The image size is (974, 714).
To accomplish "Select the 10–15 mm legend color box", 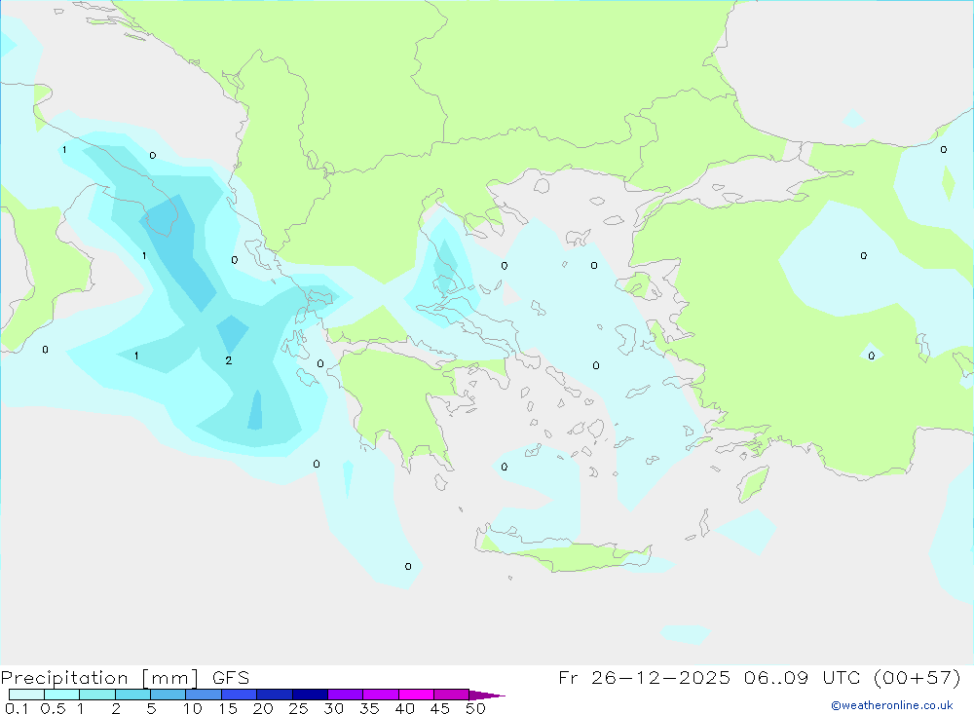I will point(204,695).
